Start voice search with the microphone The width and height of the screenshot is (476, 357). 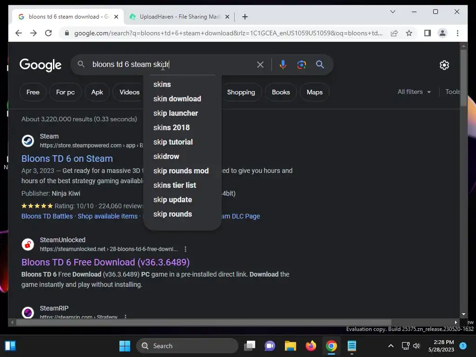pos(283,65)
